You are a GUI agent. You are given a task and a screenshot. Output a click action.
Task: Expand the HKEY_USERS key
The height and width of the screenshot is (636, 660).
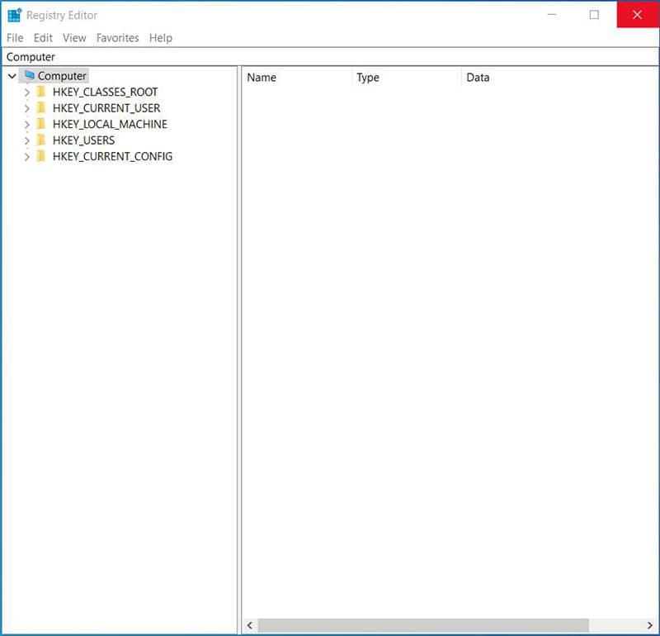click(x=27, y=140)
